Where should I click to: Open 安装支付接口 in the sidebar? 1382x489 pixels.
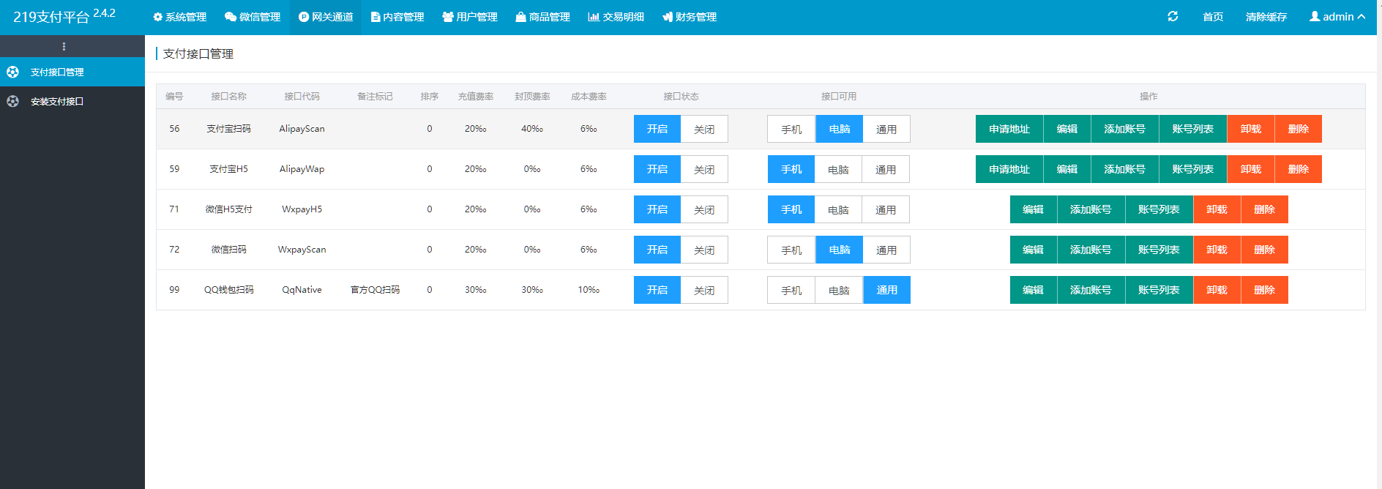coord(72,101)
